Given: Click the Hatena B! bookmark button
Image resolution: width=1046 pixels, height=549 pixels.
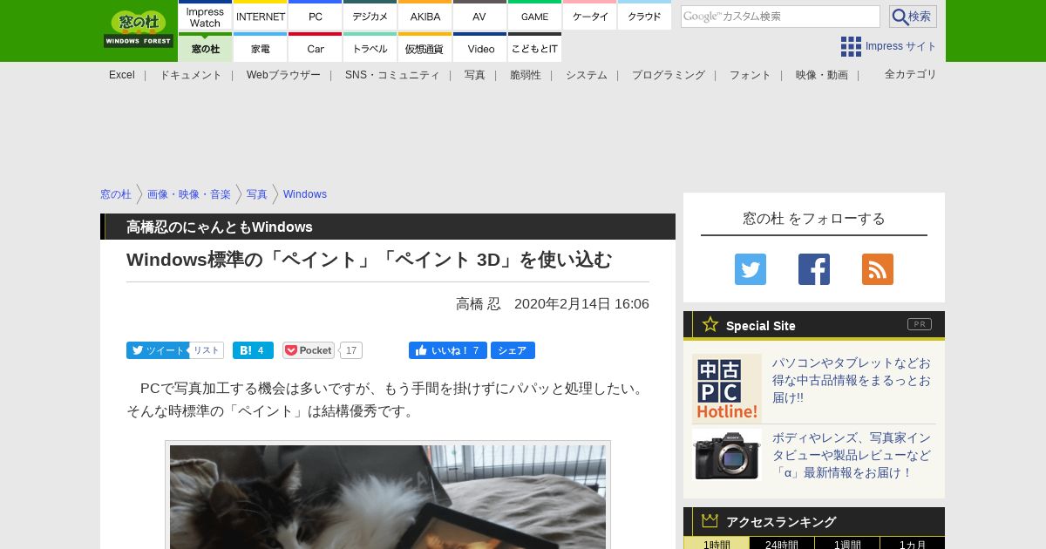Looking at the screenshot, I should [x=253, y=350].
